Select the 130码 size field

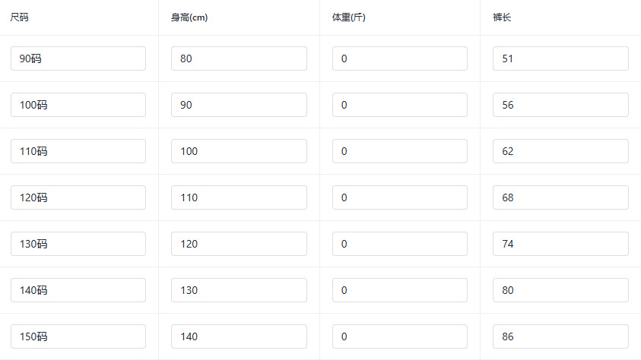pyautogui.click(x=78, y=244)
